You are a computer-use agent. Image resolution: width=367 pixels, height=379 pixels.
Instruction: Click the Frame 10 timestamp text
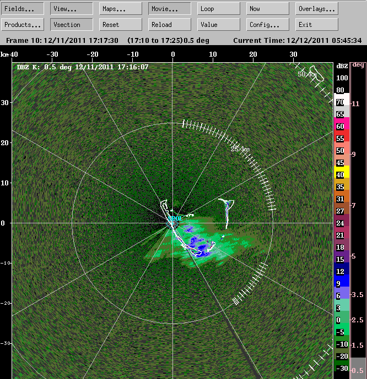coord(62,40)
